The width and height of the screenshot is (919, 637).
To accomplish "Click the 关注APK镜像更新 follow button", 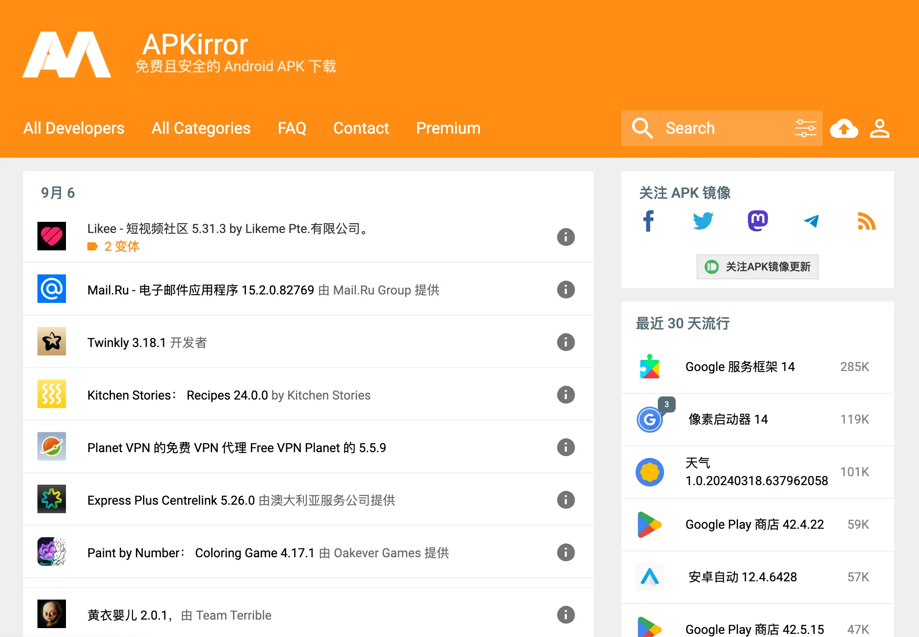I will (757, 267).
